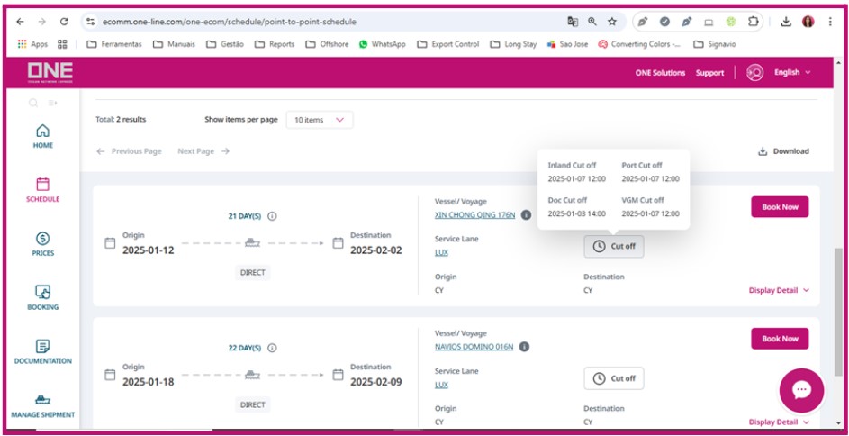This screenshot has height=436, width=849.
Task: Click Book Now for NAVIOS DOMINO 016N
Action: (x=780, y=339)
